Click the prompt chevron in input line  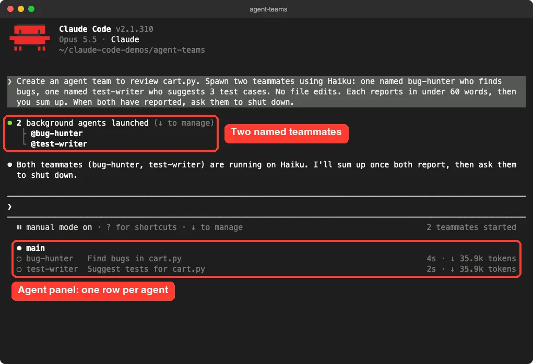pyautogui.click(x=9, y=207)
